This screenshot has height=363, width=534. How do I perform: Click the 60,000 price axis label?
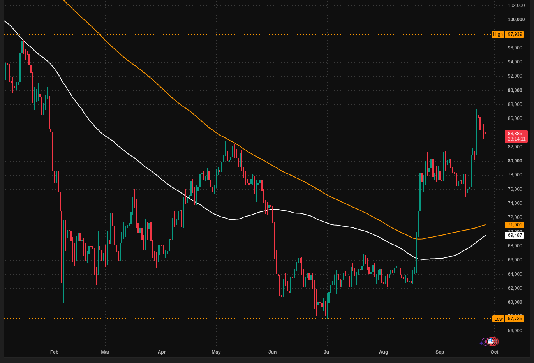(515, 302)
